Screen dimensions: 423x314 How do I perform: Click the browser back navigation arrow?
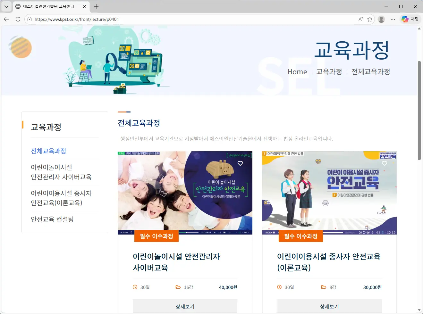(x=6, y=19)
